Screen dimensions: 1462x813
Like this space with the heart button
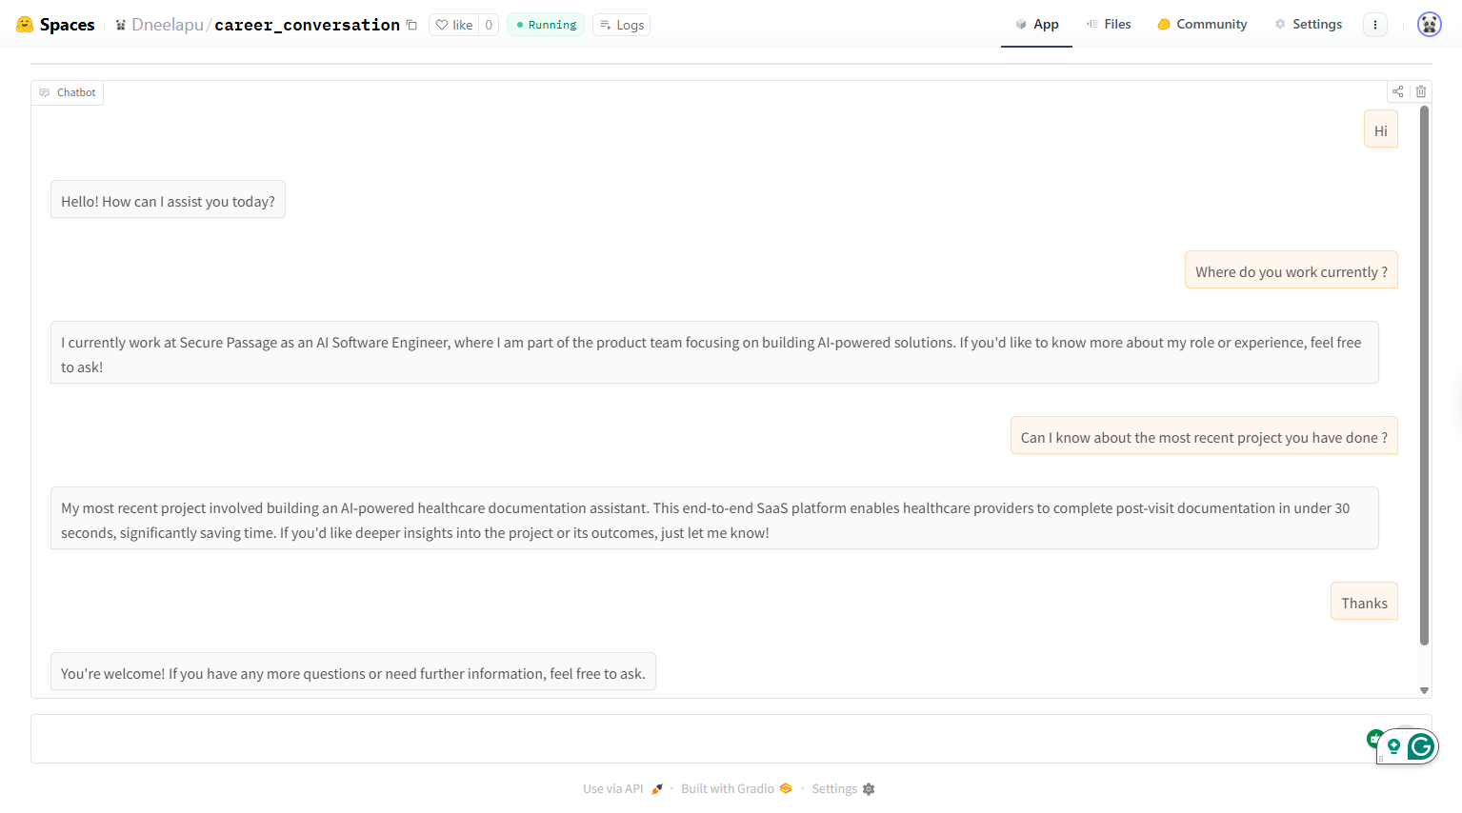coord(453,25)
